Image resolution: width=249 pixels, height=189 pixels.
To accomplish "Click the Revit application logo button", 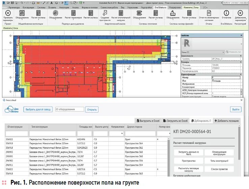I will click(4, 3).
